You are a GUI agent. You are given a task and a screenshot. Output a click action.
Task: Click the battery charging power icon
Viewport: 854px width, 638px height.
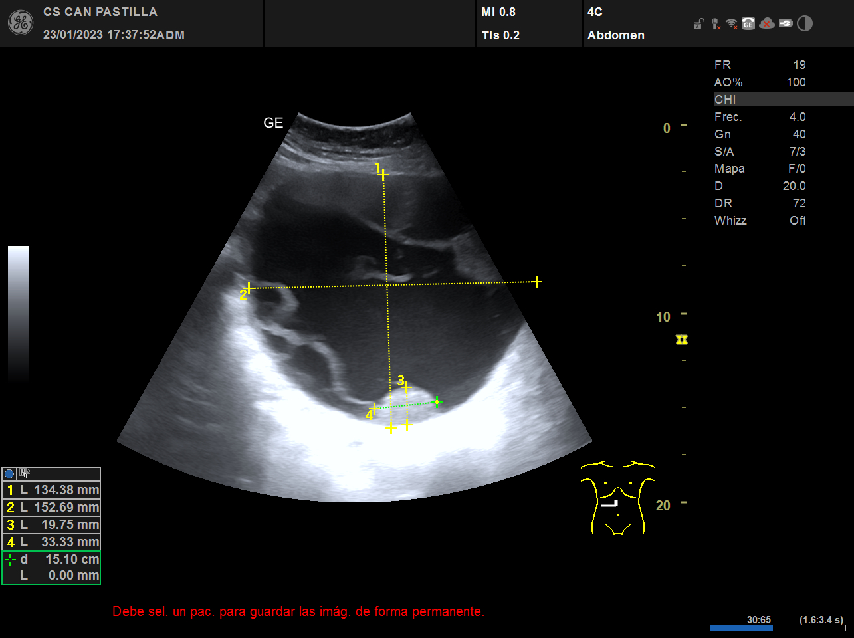[786, 24]
